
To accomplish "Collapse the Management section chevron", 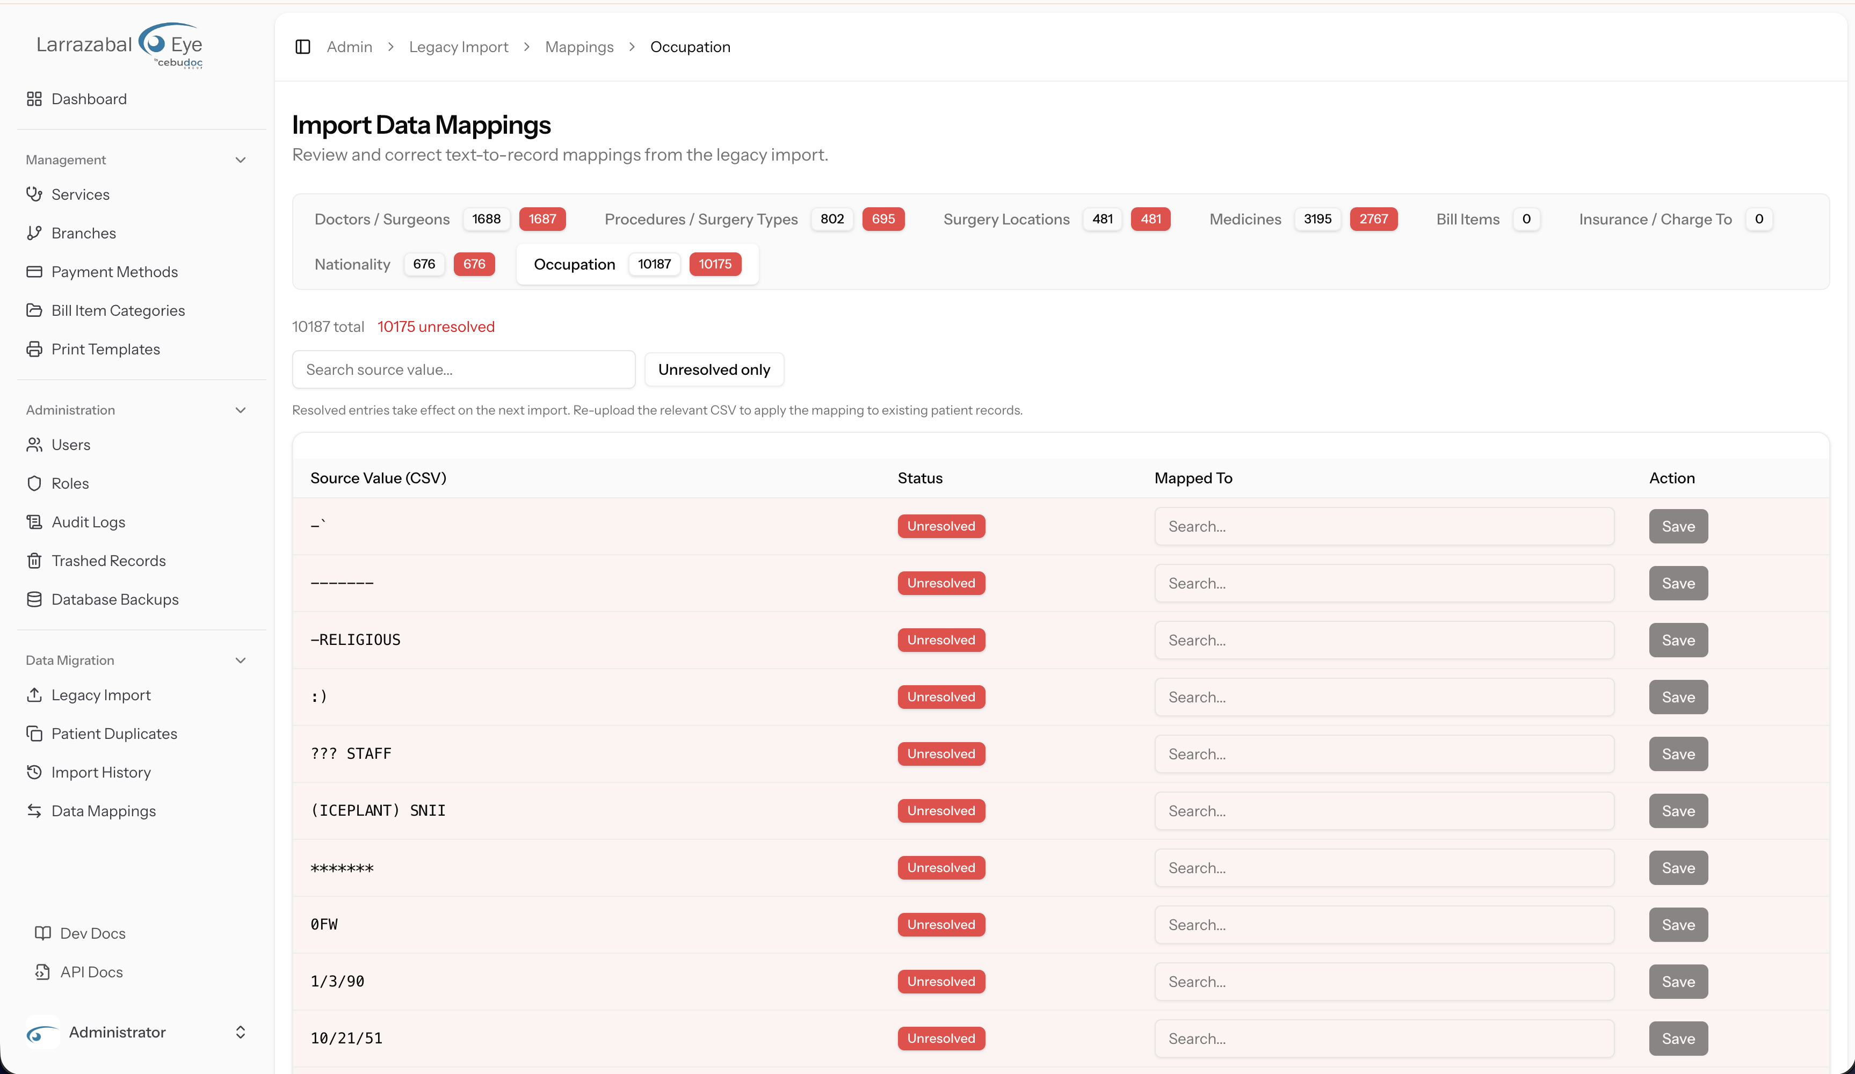I will coord(240,159).
